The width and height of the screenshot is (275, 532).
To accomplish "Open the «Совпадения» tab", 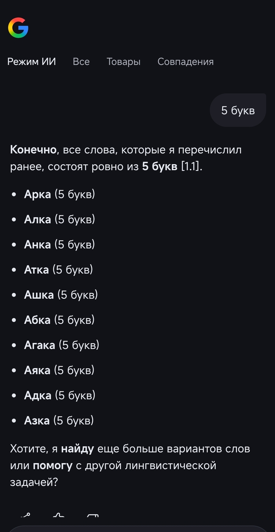I will coord(185,62).
